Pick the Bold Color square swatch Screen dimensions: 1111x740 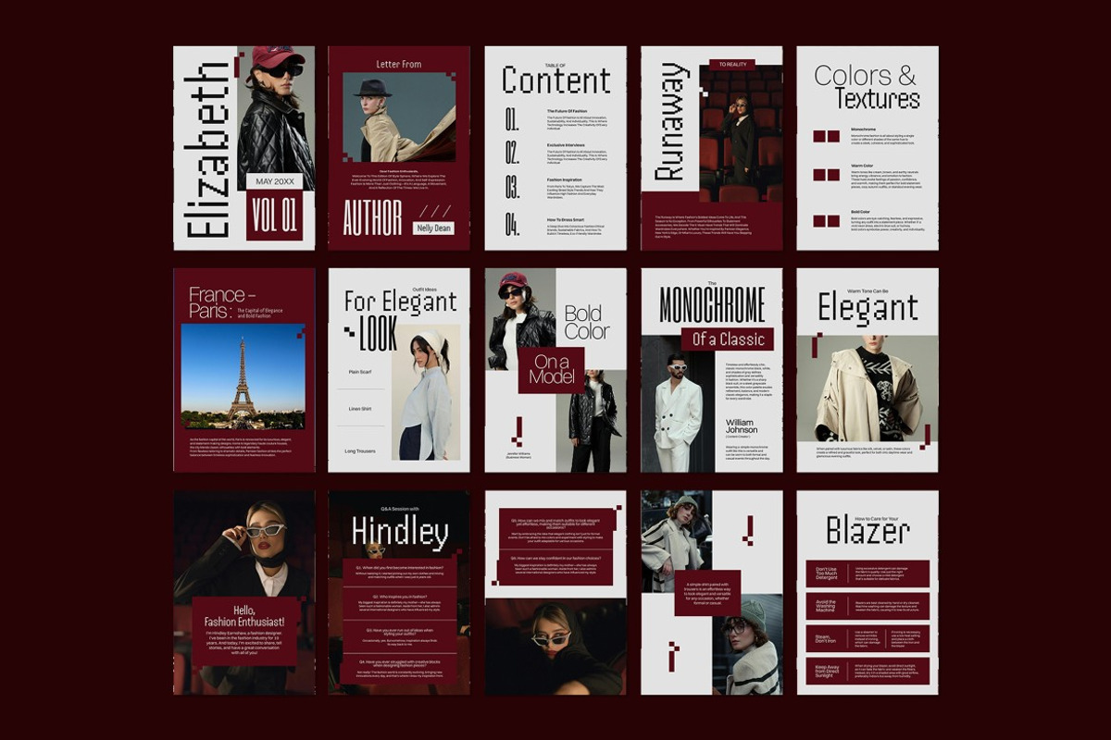click(x=826, y=221)
